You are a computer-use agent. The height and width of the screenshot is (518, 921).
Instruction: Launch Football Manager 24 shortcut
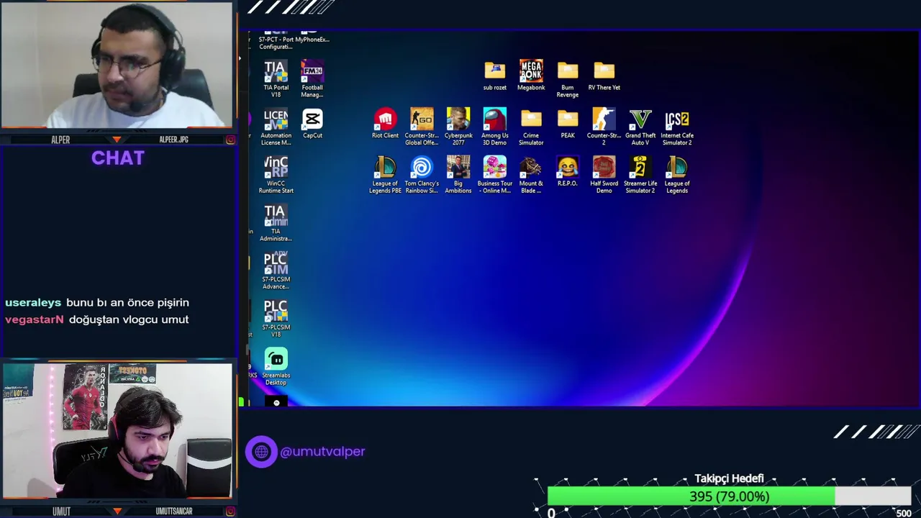pyautogui.click(x=312, y=79)
